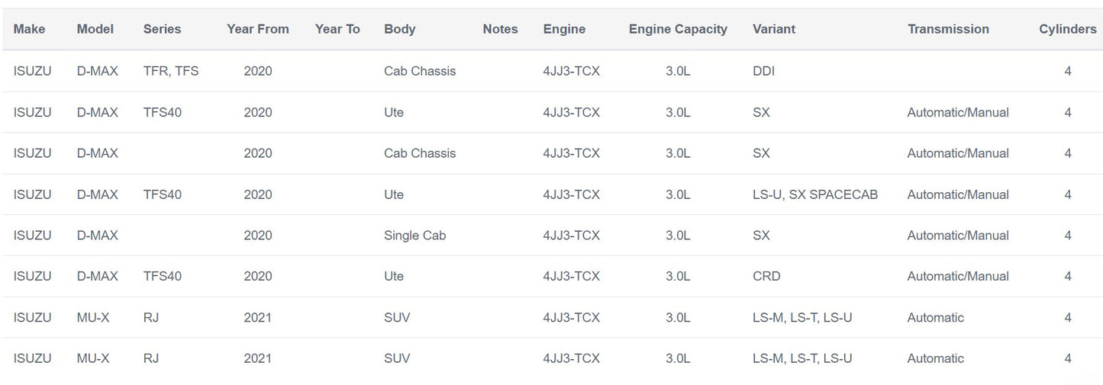This screenshot has height=385, width=1103.
Task: Select the Series column header
Action: [162, 29]
